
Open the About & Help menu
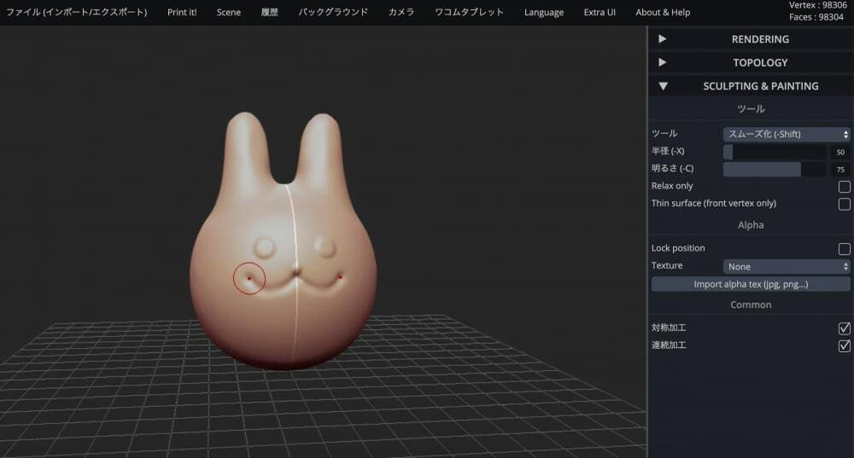tap(663, 12)
